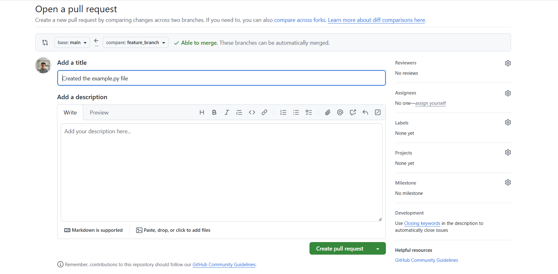Insert a numbered list
558x274 pixels.
coord(283,113)
